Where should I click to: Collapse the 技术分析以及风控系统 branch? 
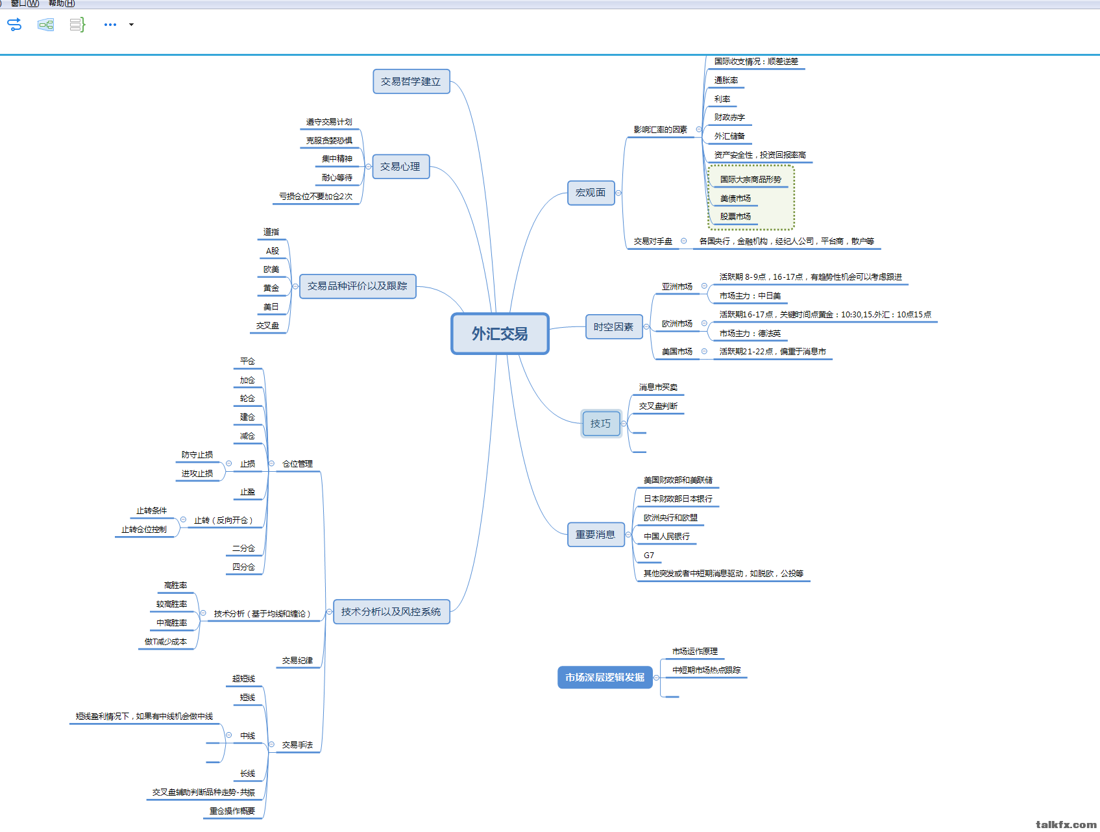pos(330,612)
